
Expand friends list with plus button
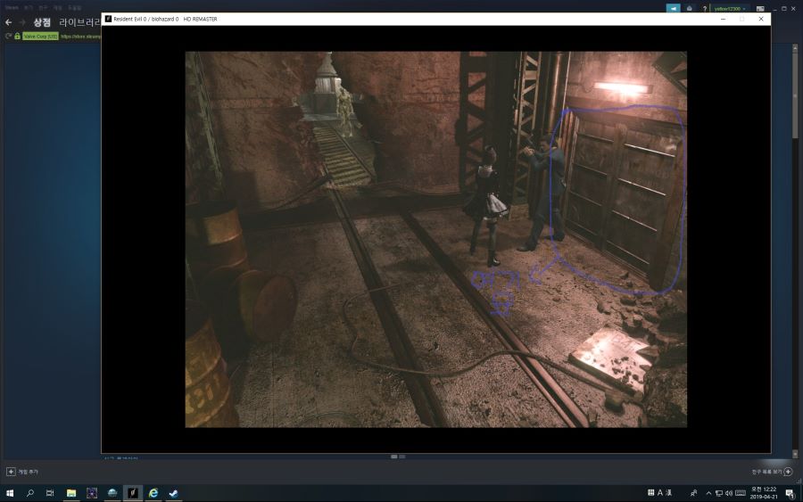pyautogui.click(x=788, y=471)
